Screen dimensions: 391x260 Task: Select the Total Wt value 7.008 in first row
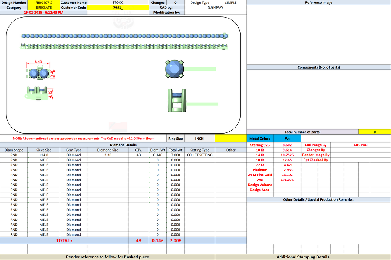(x=176, y=155)
